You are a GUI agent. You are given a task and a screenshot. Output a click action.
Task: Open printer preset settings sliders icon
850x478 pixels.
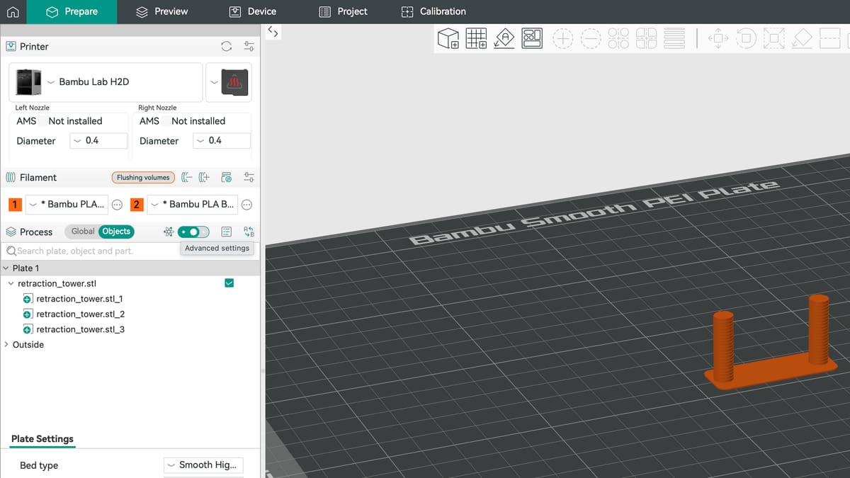click(249, 46)
